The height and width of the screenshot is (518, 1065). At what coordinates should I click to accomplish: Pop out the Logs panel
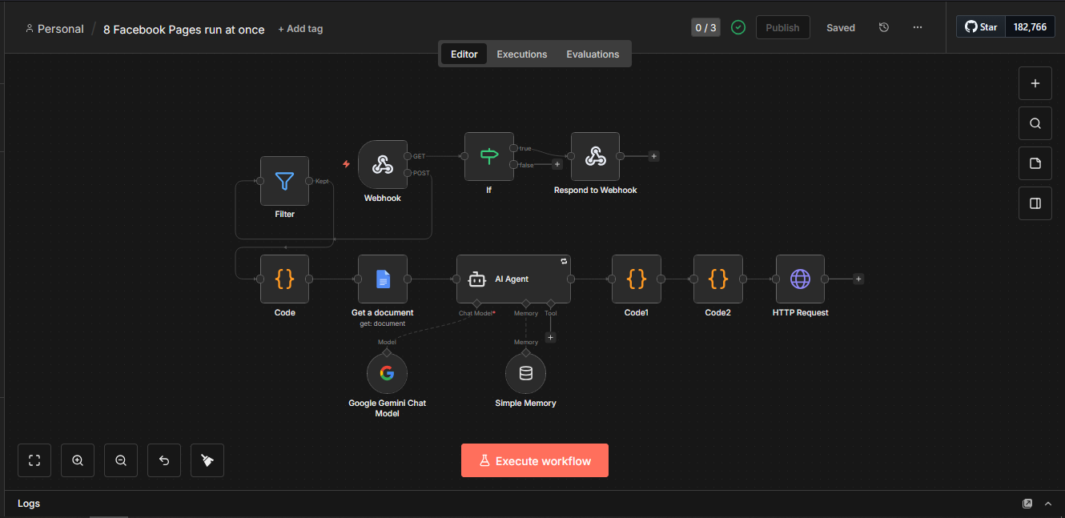tap(1027, 504)
